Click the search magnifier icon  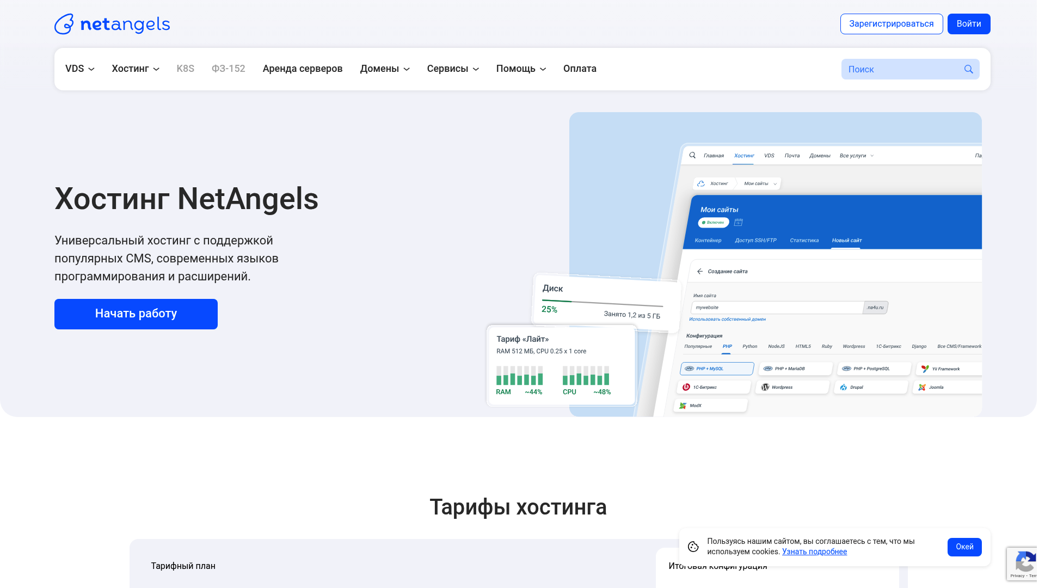pos(968,69)
